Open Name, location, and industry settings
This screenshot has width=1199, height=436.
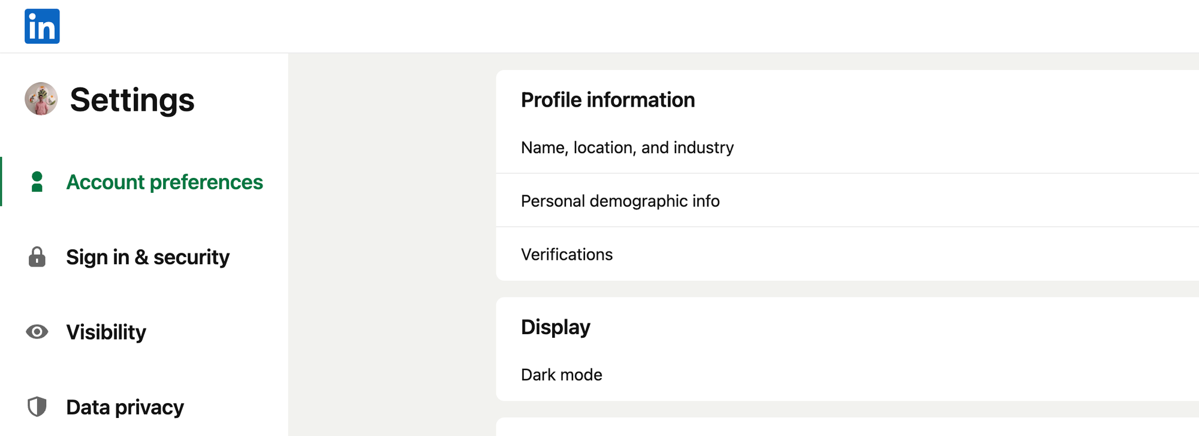click(x=627, y=147)
